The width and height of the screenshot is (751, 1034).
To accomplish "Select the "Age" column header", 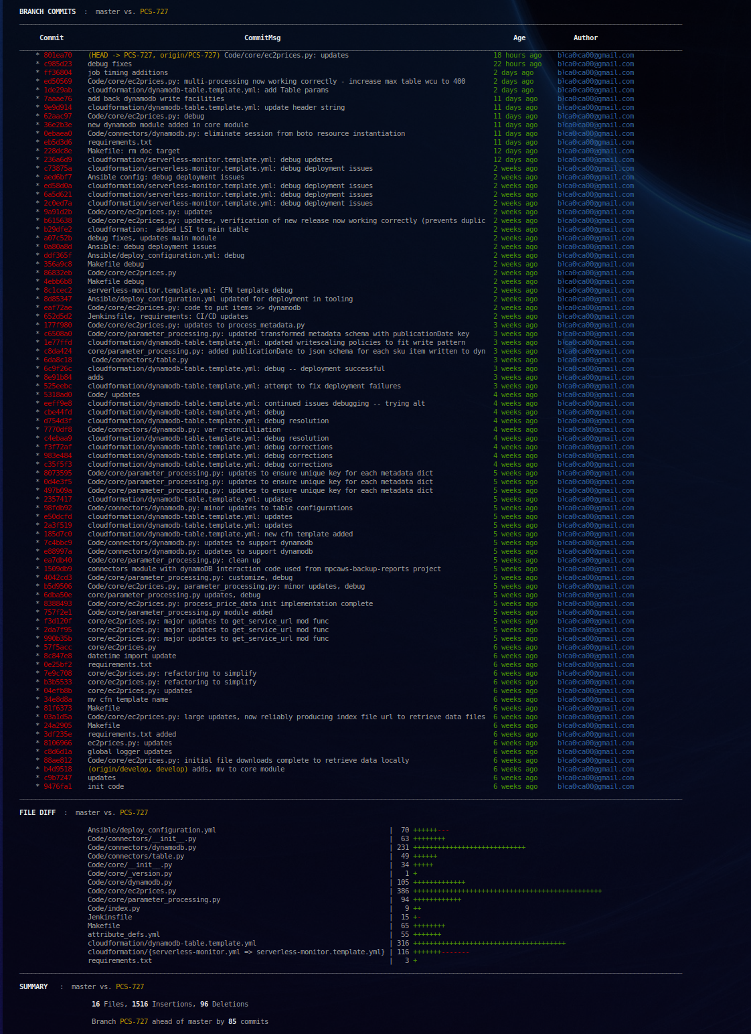I will (x=519, y=38).
